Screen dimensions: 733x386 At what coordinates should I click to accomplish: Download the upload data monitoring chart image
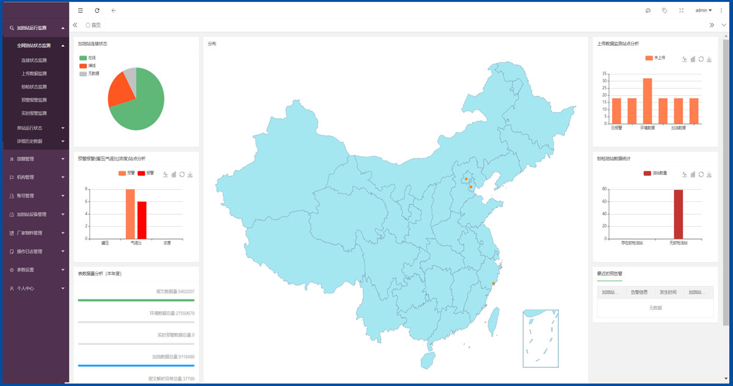[x=709, y=59]
